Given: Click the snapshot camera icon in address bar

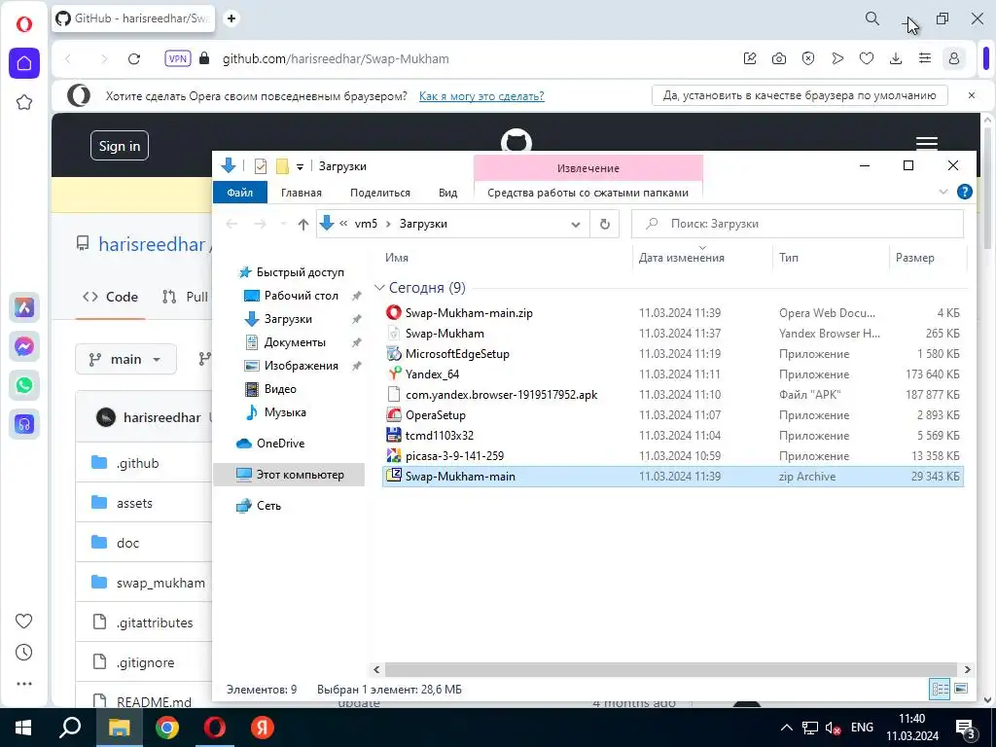Looking at the screenshot, I should point(779,58).
